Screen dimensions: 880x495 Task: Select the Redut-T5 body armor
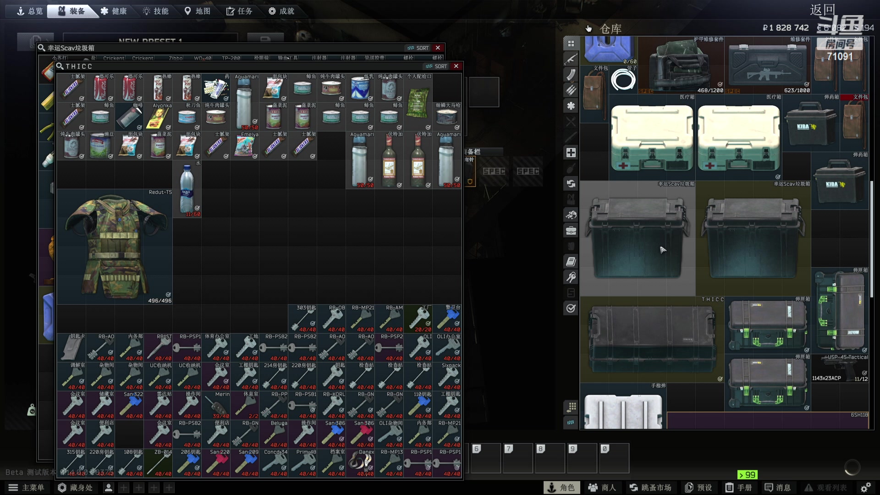click(x=115, y=247)
